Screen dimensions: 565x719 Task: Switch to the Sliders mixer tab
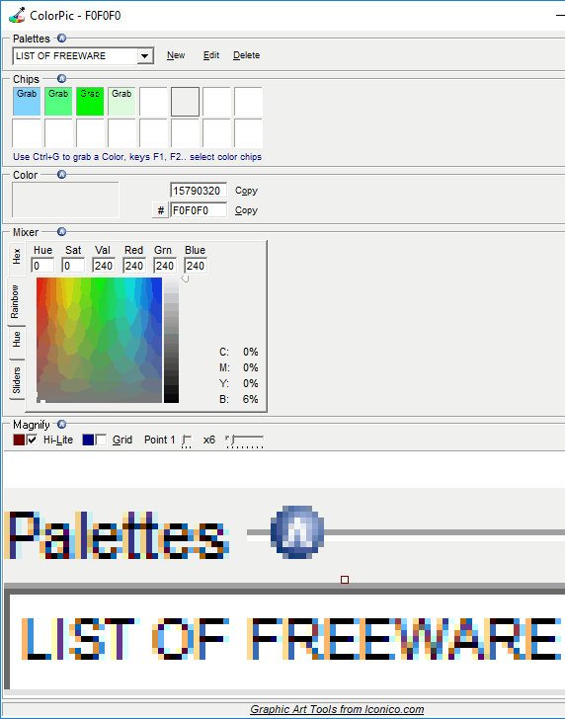[x=17, y=380]
